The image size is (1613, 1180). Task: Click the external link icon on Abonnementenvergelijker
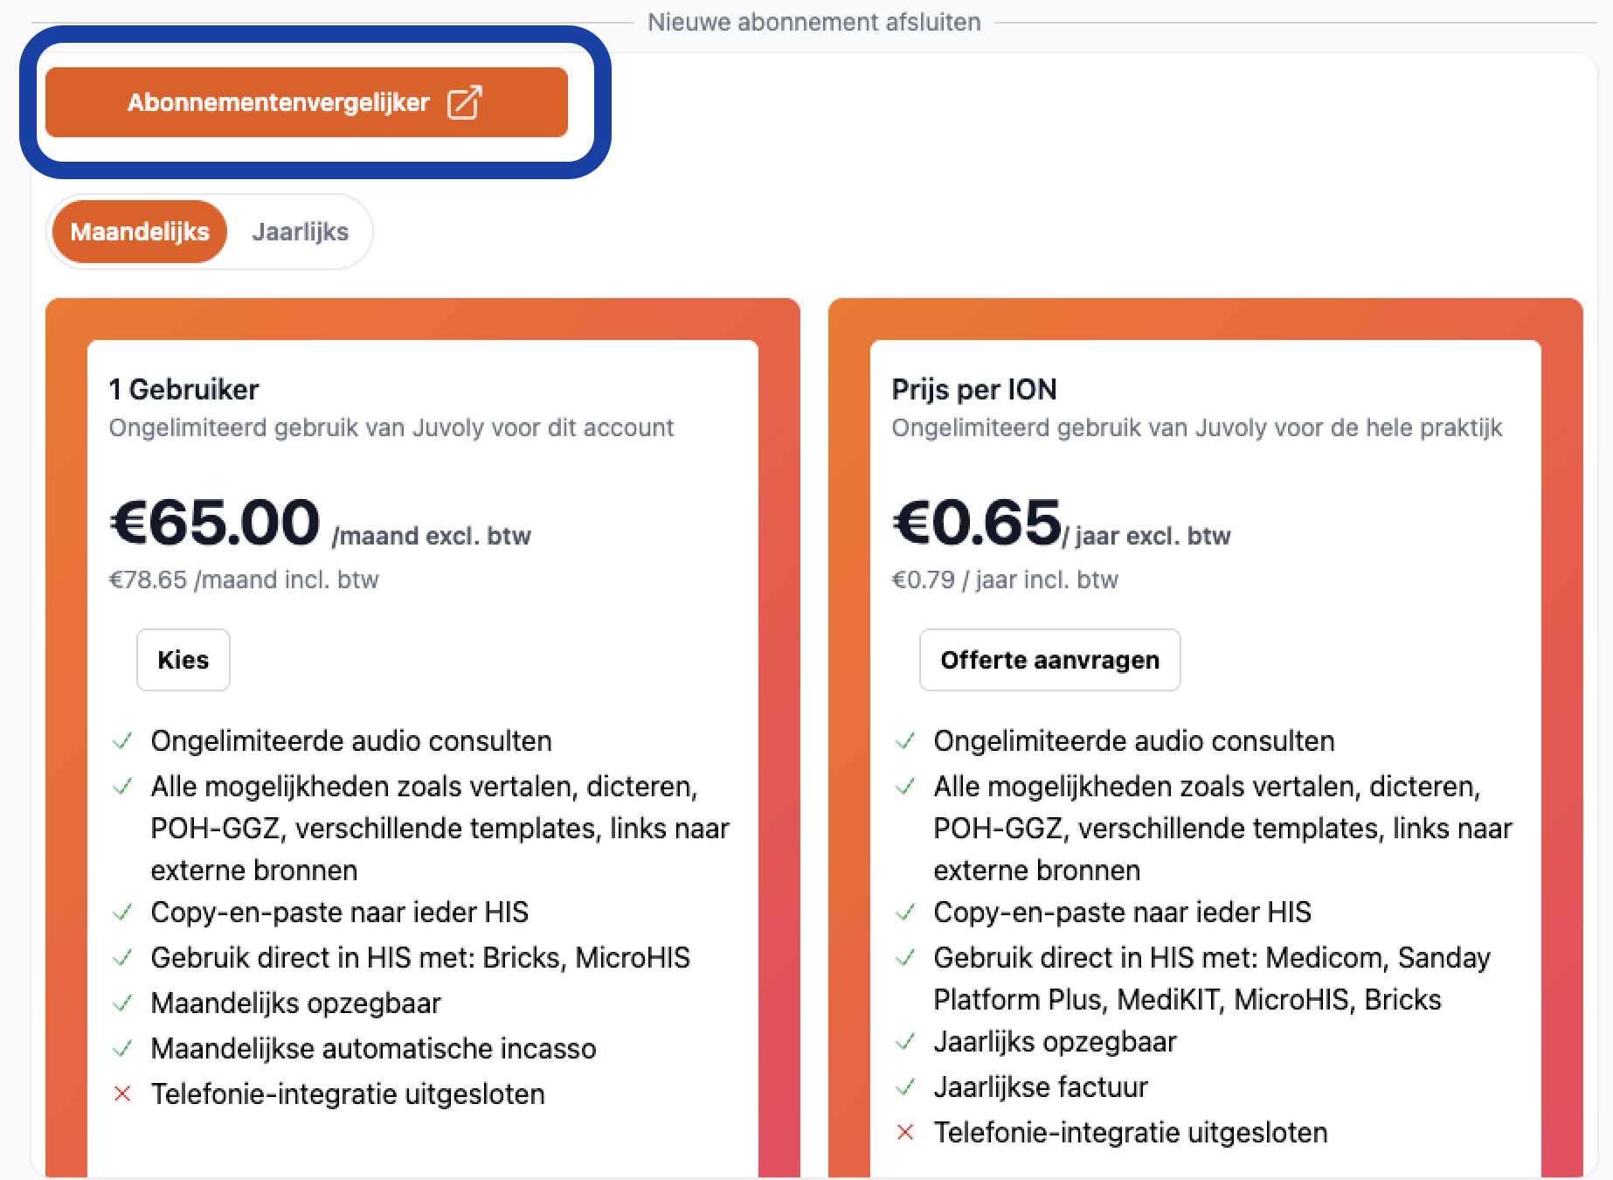pos(464,102)
